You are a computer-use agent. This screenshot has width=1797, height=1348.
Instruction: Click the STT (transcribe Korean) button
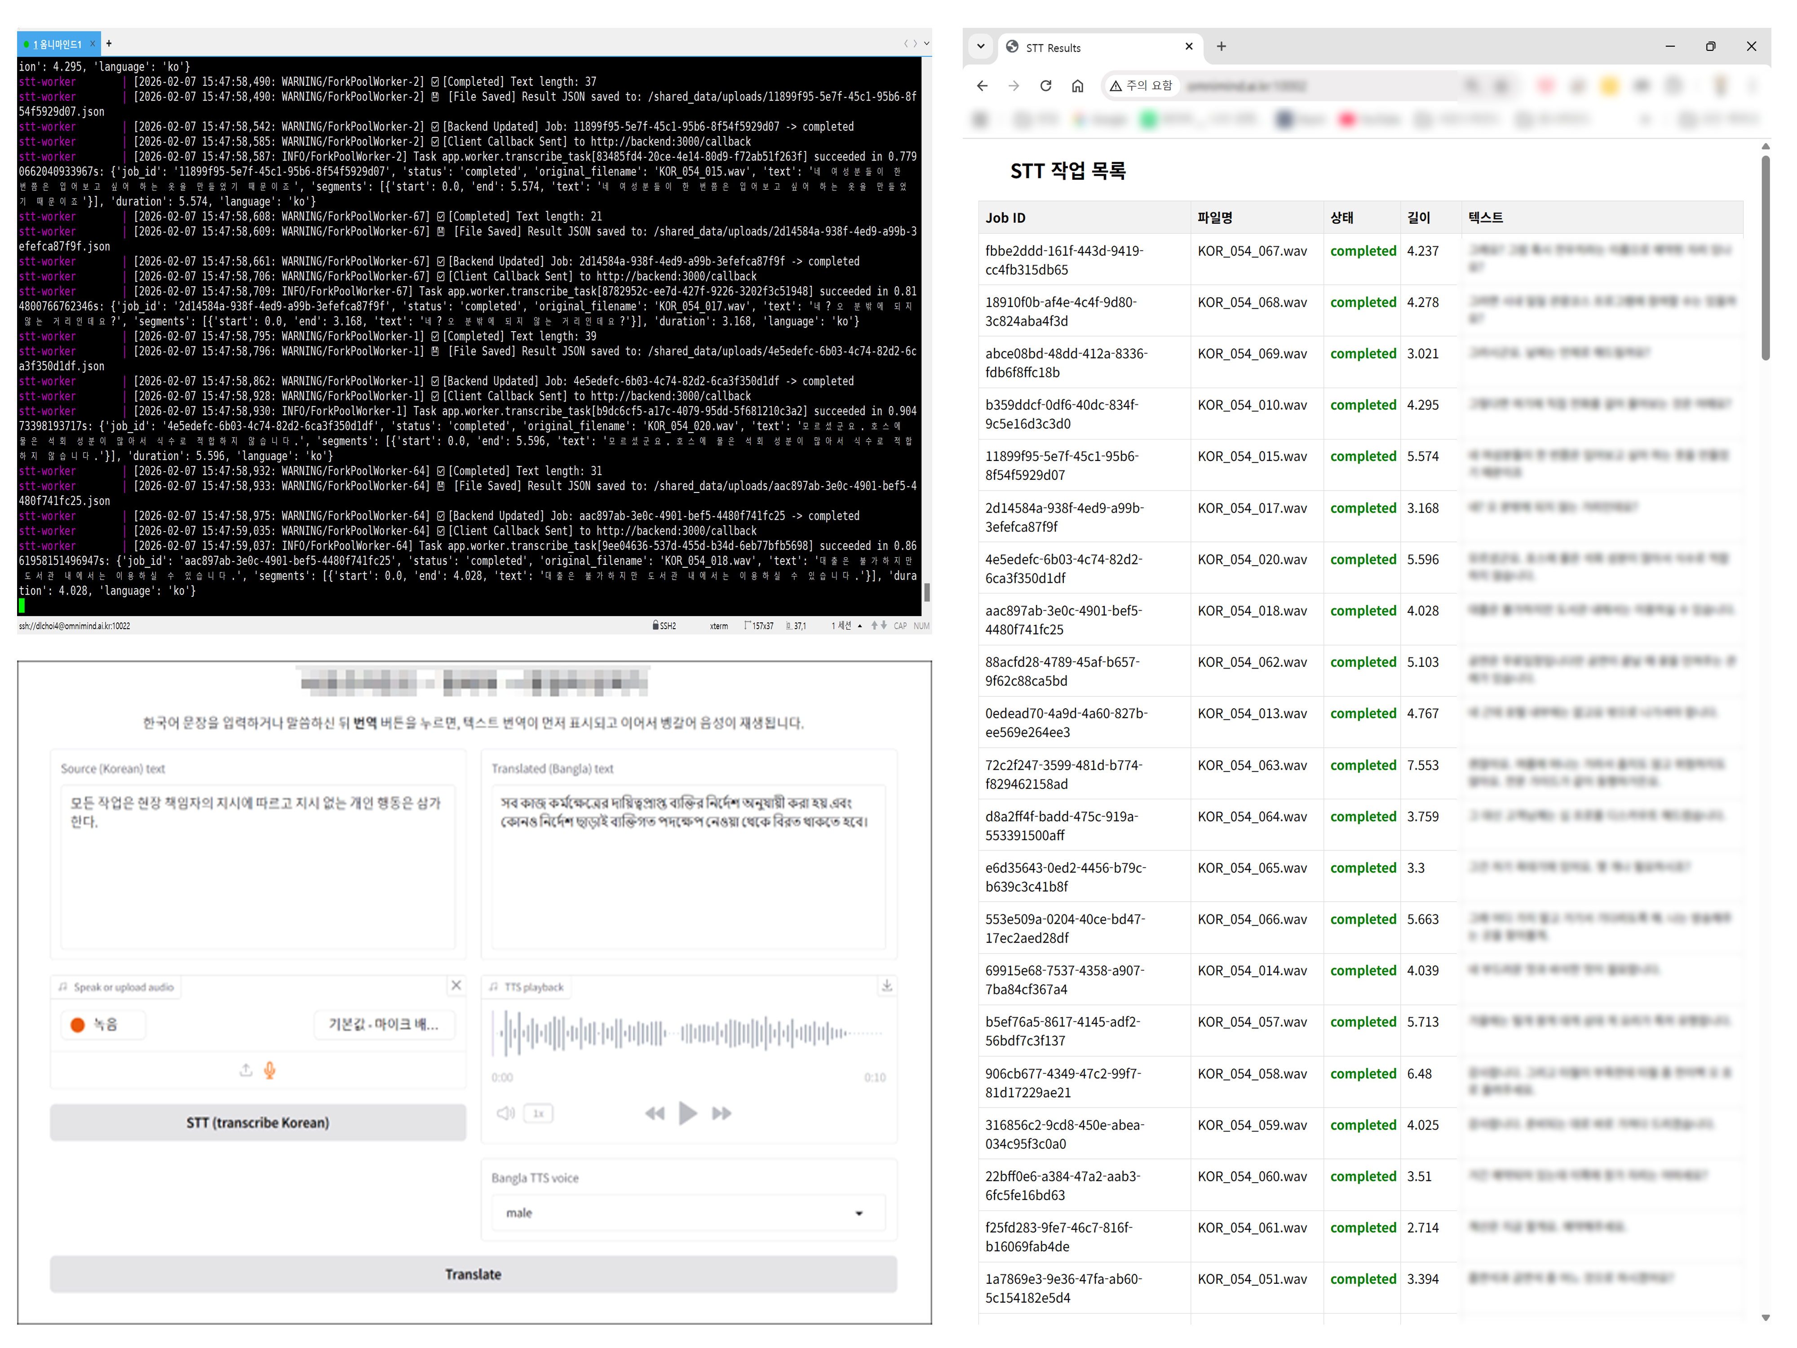click(x=257, y=1122)
